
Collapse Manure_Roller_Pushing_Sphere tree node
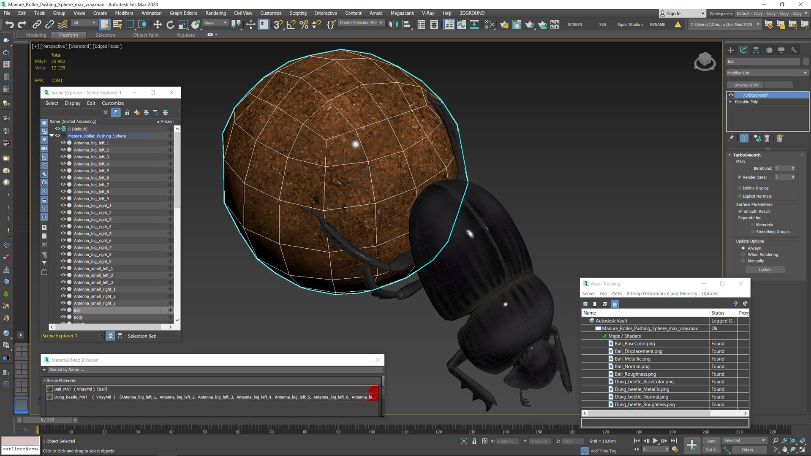[x=52, y=136]
